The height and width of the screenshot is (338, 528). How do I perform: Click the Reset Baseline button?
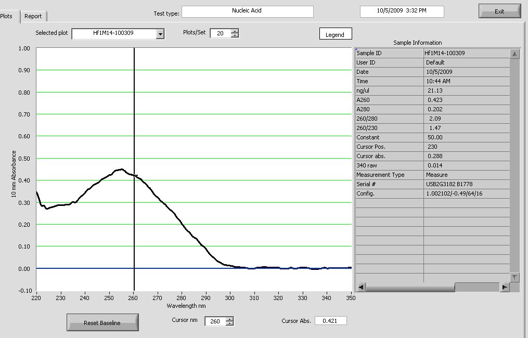coord(102,322)
